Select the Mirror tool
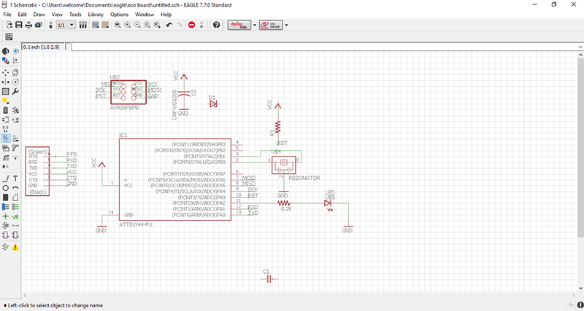584x311 pixels. [6, 82]
